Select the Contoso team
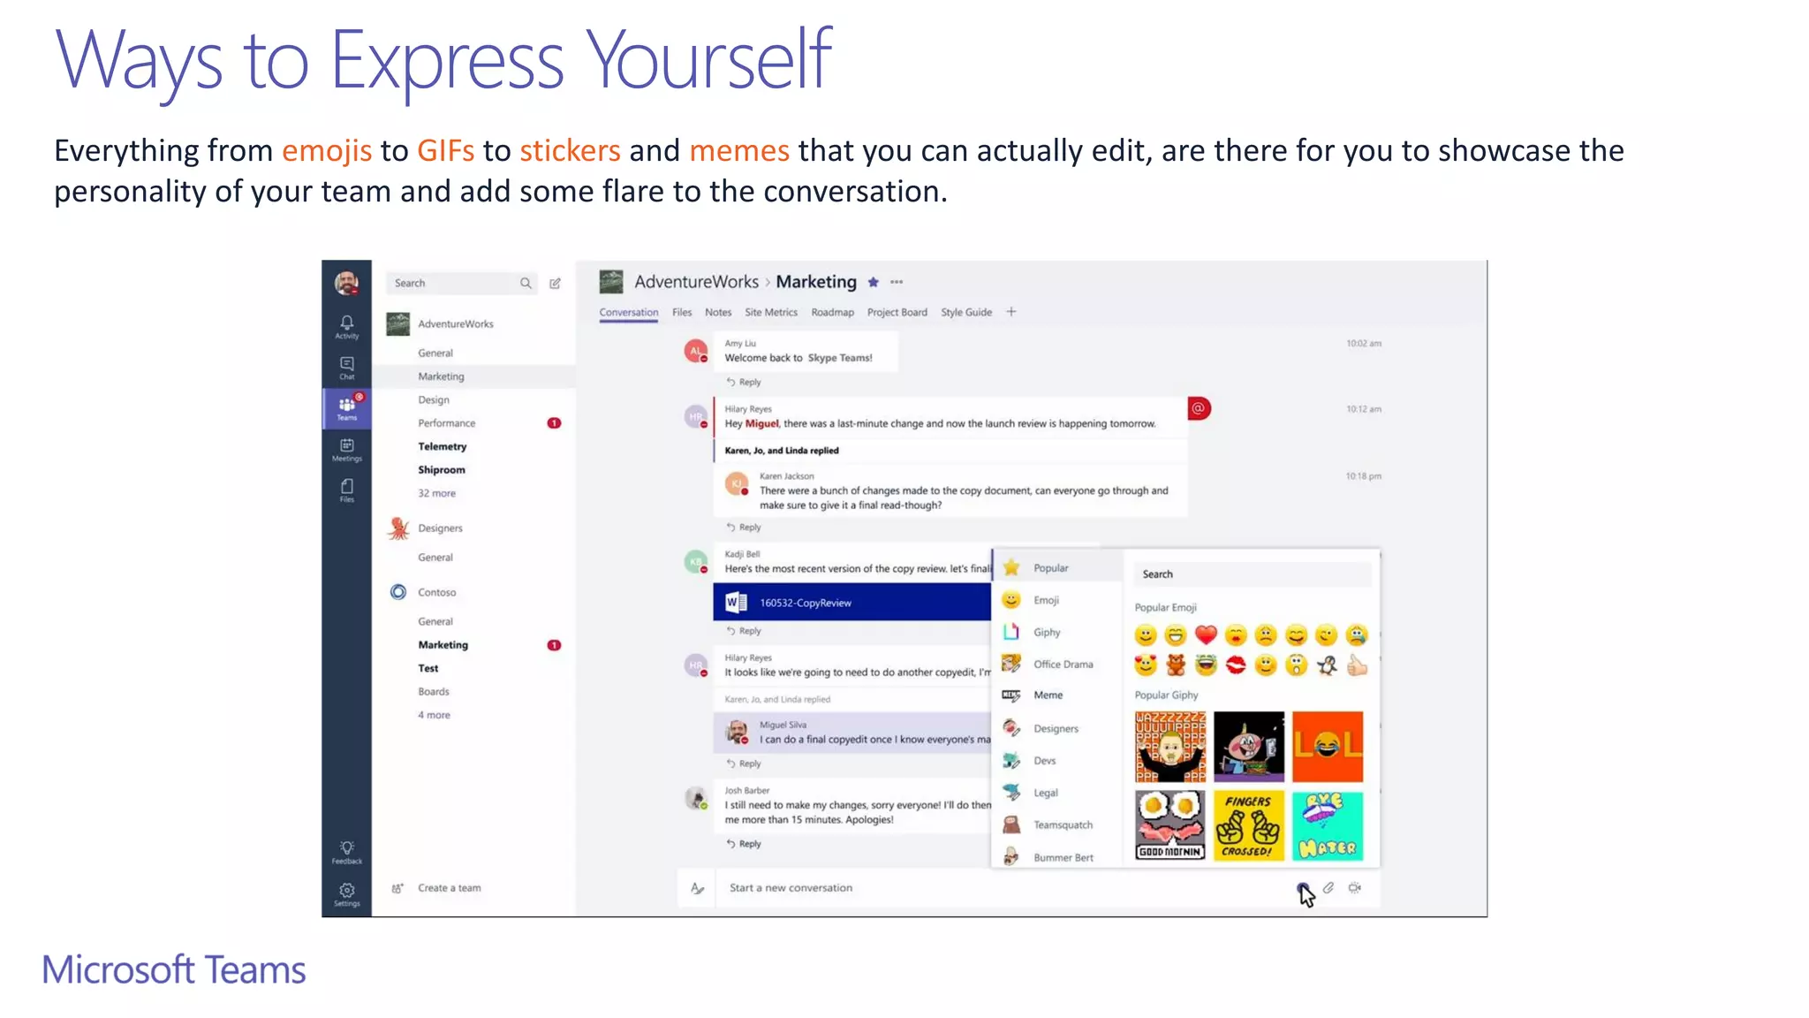The height and width of the screenshot is (1018, 1809). [436, 592]
